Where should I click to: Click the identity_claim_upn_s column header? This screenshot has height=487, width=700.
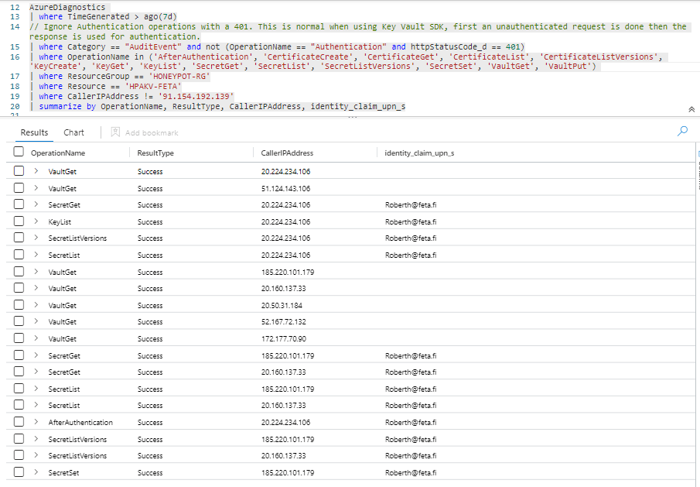419,153
